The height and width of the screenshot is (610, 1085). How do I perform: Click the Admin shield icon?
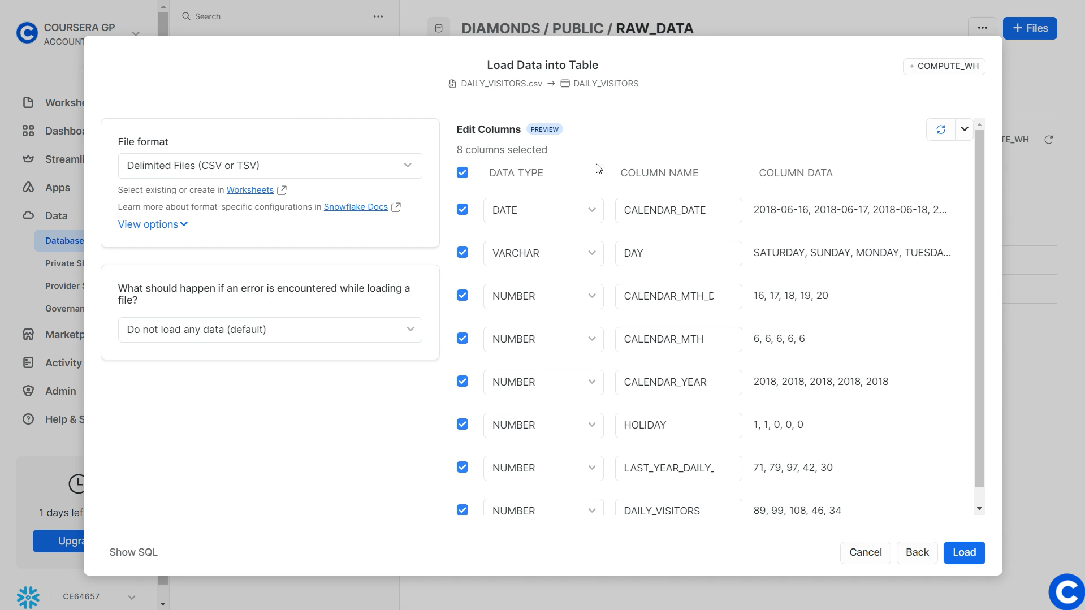(28, 391)
